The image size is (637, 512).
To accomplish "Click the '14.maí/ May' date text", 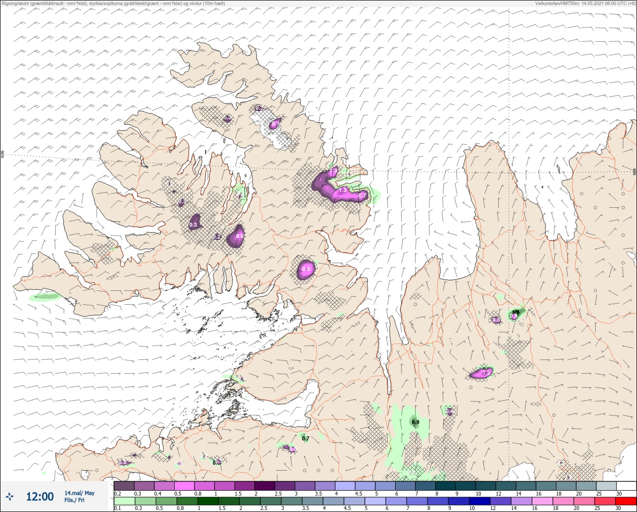I will 79,493.
